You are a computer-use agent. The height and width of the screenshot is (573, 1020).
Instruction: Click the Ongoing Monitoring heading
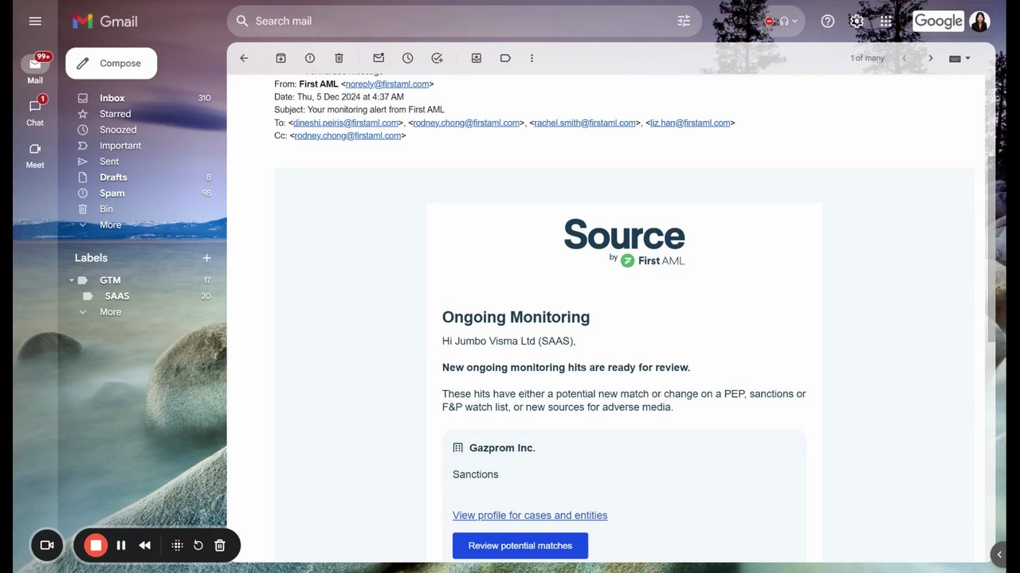click(516, 317)
